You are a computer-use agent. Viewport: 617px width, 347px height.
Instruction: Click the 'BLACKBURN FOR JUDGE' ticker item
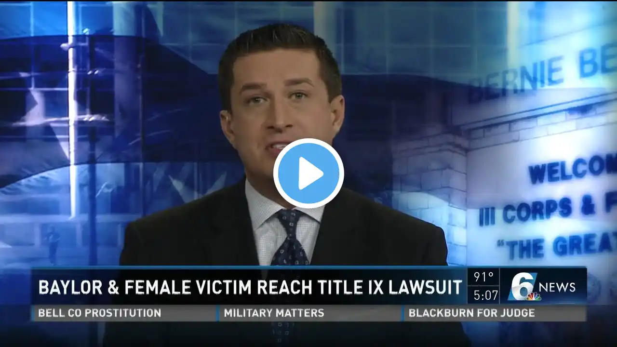(x=471, y=313)
